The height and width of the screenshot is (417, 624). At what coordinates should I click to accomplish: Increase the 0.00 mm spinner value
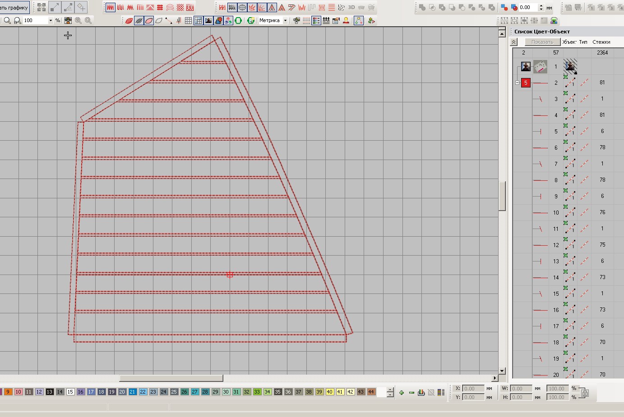[x=541, y=6]
